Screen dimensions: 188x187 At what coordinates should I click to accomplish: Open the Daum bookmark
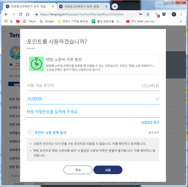pos(30,21)
